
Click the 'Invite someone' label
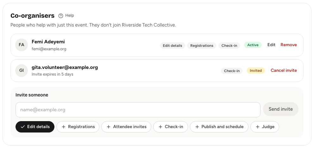tap(32, 95)
